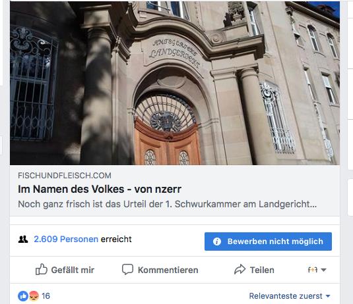Open the article Im Namen des Volkes

100,189
